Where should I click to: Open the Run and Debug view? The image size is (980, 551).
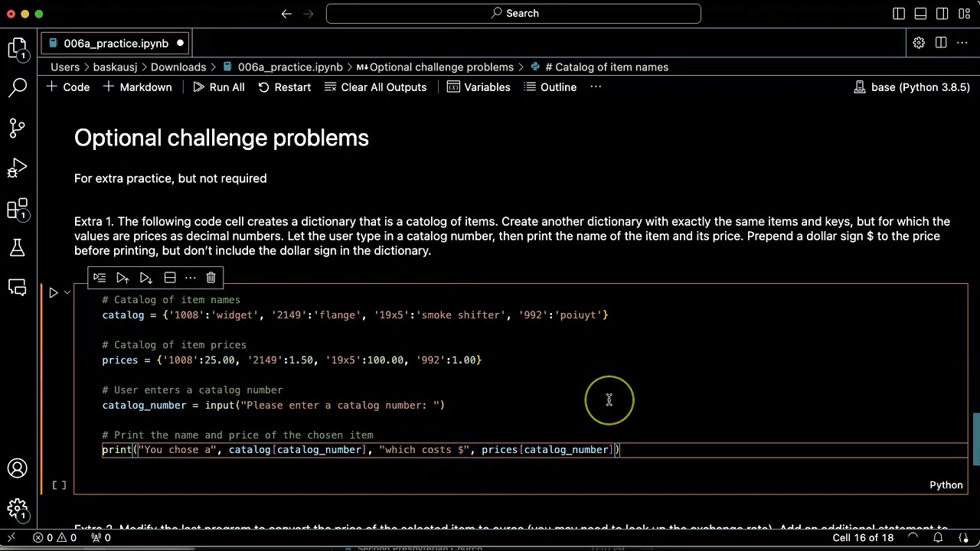point(18,168)
